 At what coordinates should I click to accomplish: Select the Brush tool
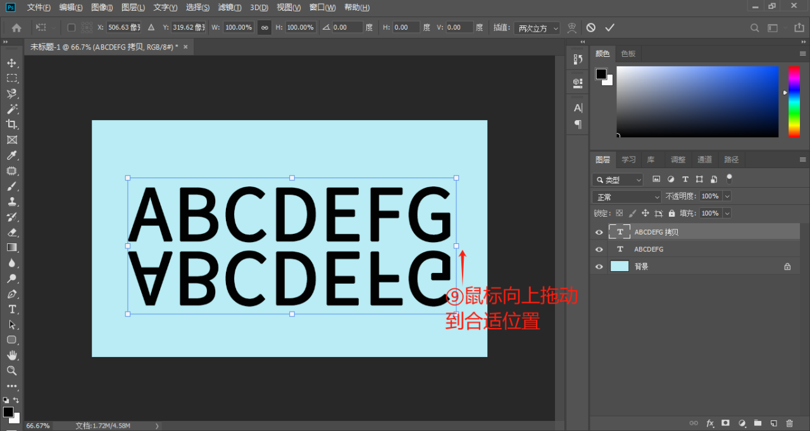point(11,186)
